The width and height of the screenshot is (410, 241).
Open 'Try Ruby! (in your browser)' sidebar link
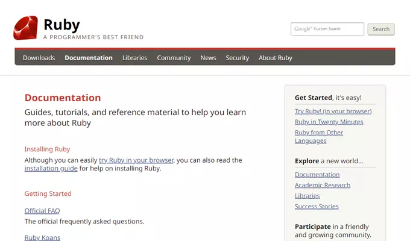(x=333, y=111)
